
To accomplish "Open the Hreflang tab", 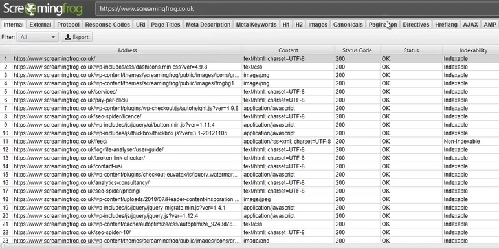I will click(x=446, y=25).
